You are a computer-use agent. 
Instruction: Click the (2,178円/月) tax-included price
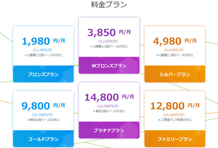[43, 50]
